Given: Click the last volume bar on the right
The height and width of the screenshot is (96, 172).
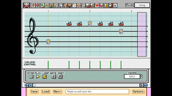Looking at the screenshot, I should (x=121, y=65).
